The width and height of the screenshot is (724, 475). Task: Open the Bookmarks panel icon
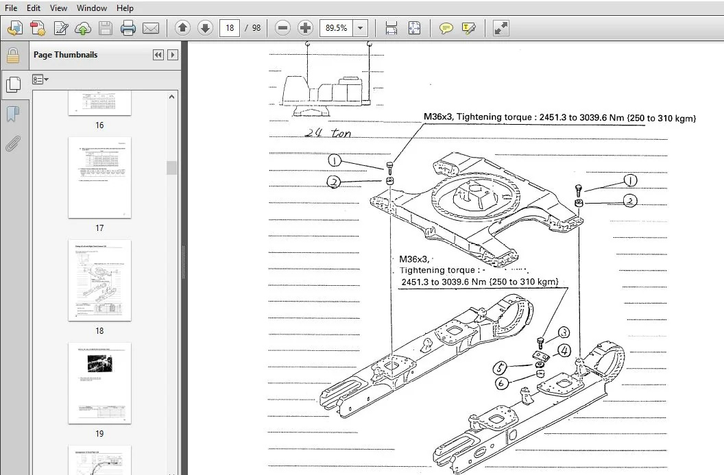point(13,114)
